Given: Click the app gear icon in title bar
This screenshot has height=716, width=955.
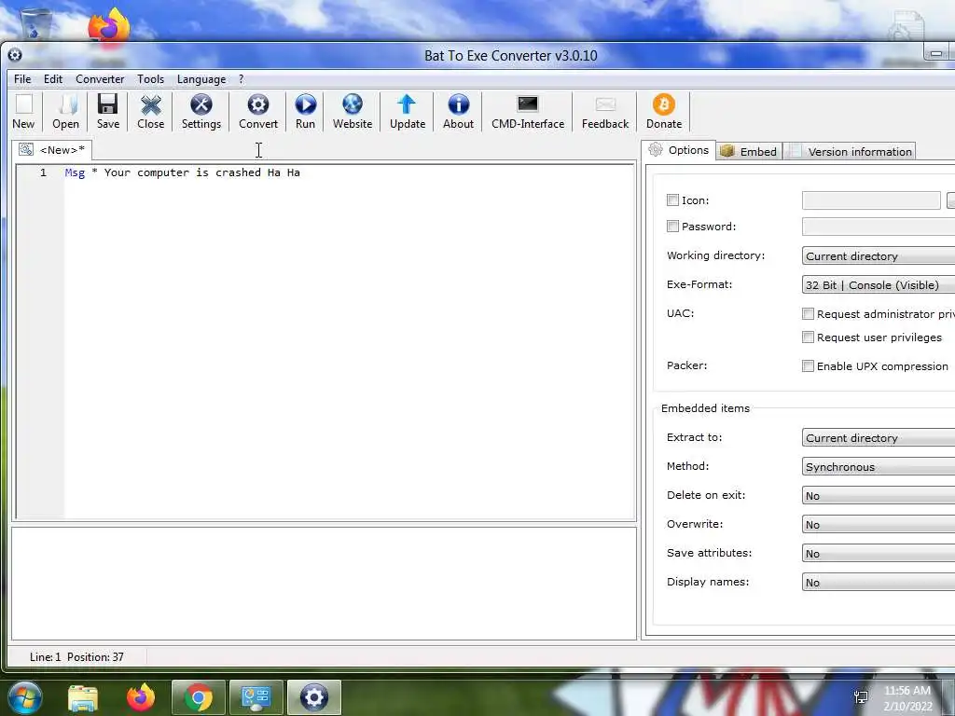Looking at the screenshot, I should 15,55.
